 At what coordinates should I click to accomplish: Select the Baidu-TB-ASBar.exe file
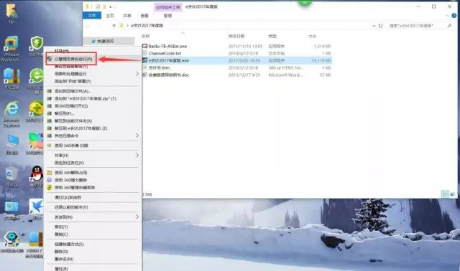(x=167, y=46)
